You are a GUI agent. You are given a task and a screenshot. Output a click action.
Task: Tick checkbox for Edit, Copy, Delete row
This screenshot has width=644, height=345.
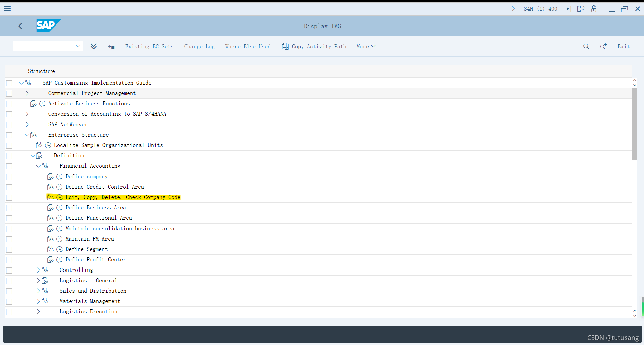pos(9,197)
